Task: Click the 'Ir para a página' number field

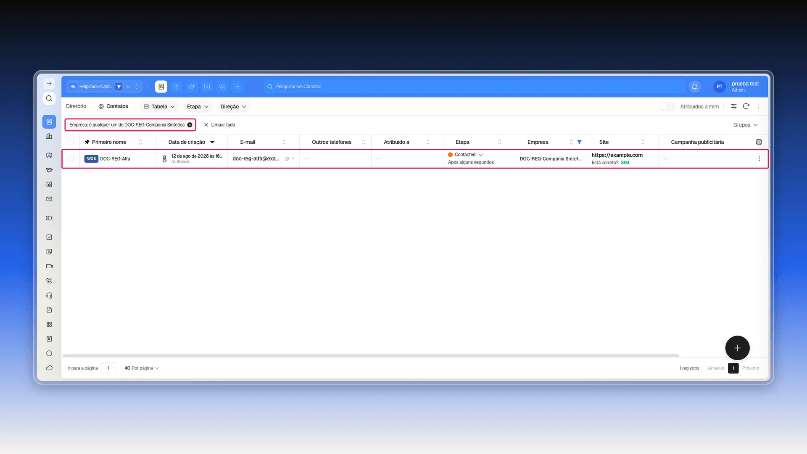Action: coord(108,368)
